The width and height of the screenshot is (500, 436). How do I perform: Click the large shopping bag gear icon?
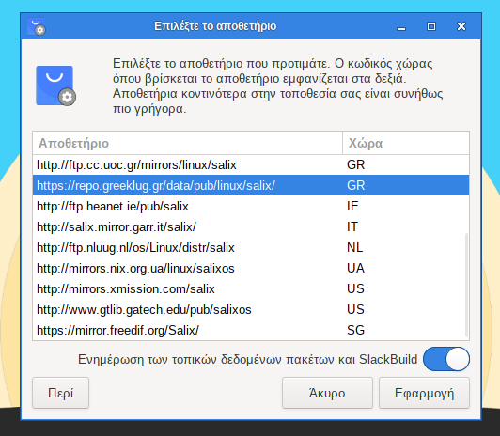pyautogui.click(x=56, y=86)
